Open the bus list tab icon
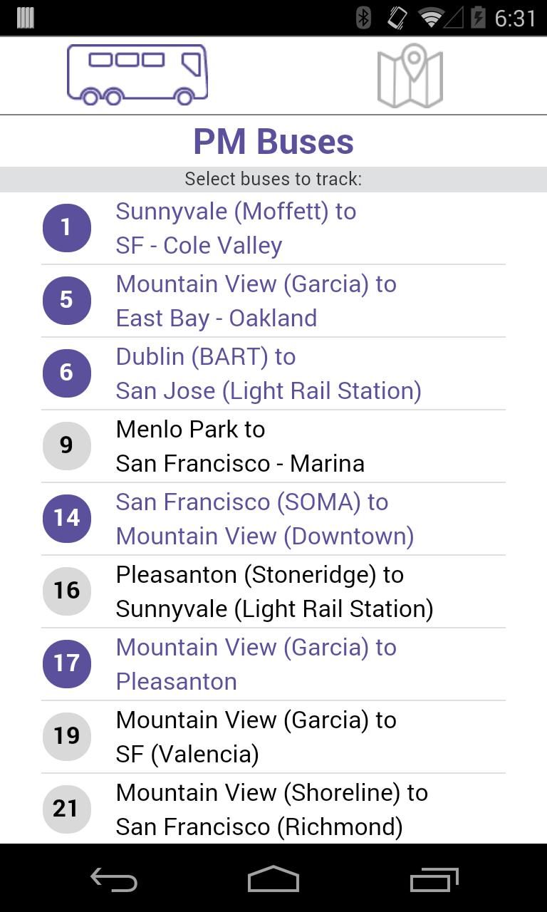Screen dimensions: 547x912 coord(137,75)
